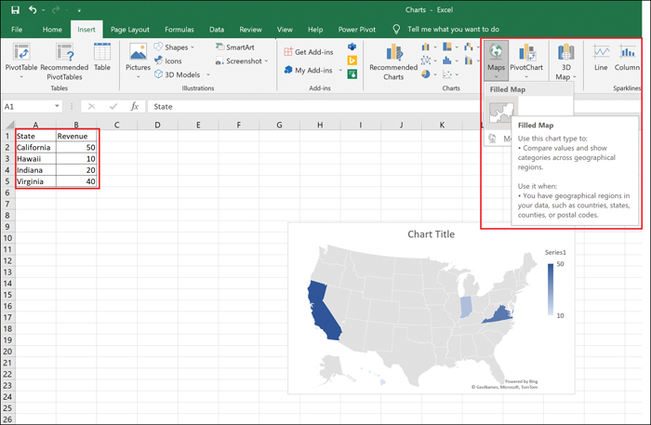
Task: Open the Power Pivot tab
Action: tap(356, 30)
